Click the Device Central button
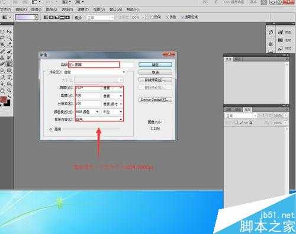Viewport: 296px width, 234px height. 155,100
